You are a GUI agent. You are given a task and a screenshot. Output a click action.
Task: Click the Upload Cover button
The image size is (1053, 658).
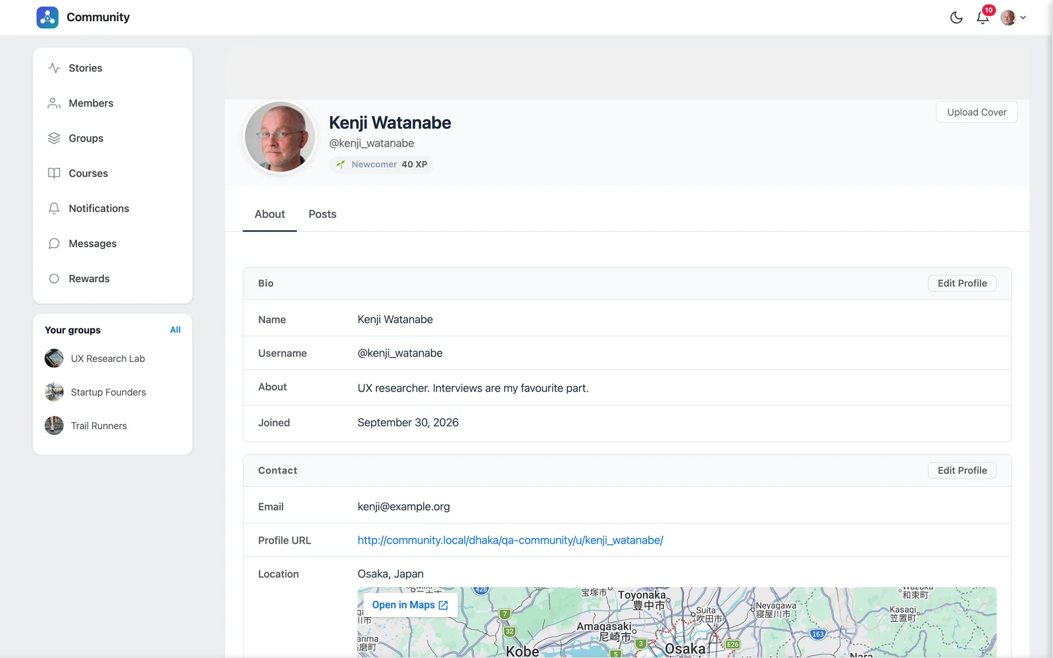point(977,113)
